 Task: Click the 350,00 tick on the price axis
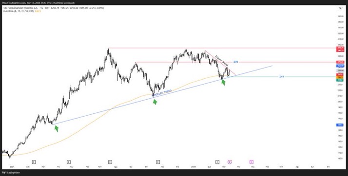click(x=340, y=17)
